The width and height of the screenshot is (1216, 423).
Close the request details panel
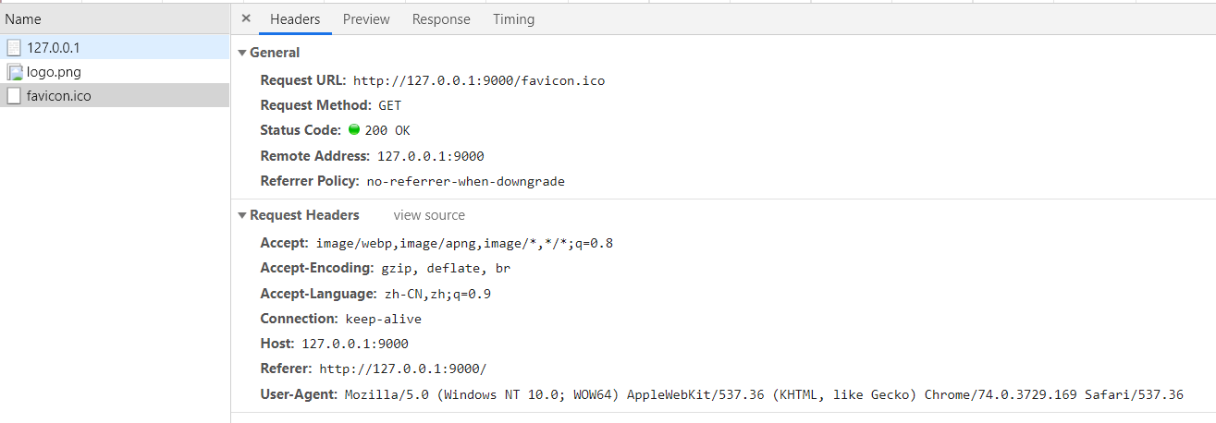246,18
